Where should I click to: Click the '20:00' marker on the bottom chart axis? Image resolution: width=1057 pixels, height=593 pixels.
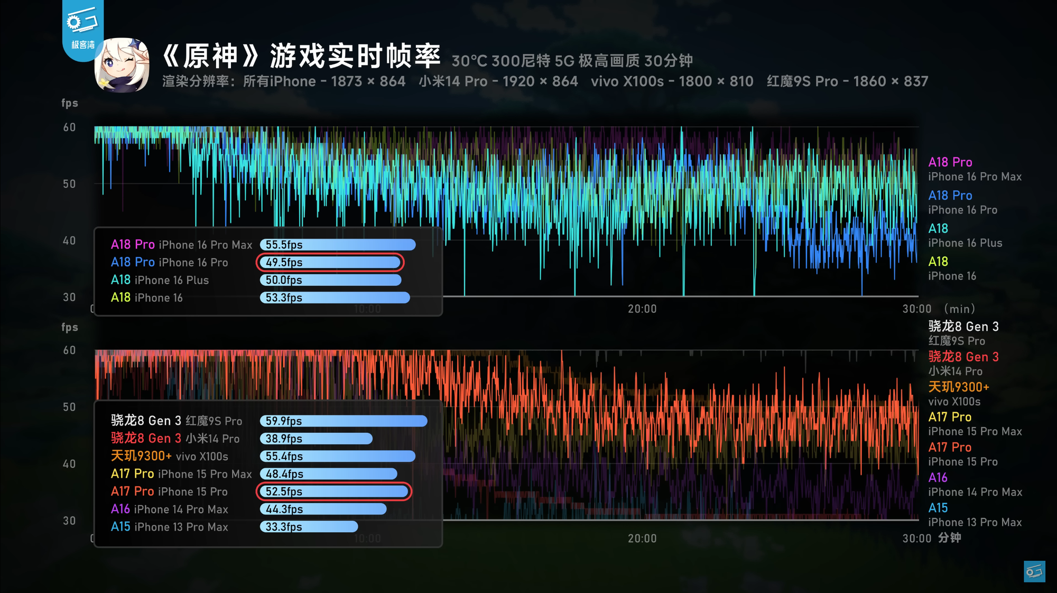click(x=642, y=539)
